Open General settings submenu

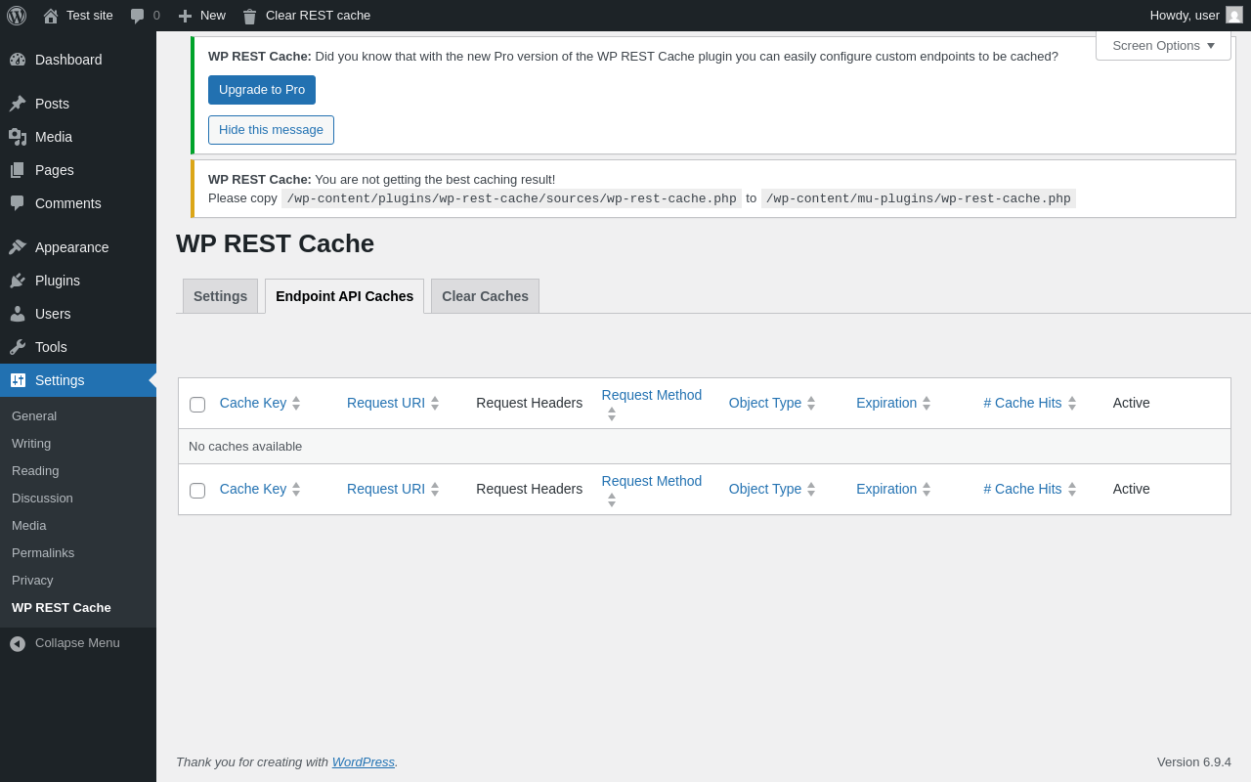point(78,415)
